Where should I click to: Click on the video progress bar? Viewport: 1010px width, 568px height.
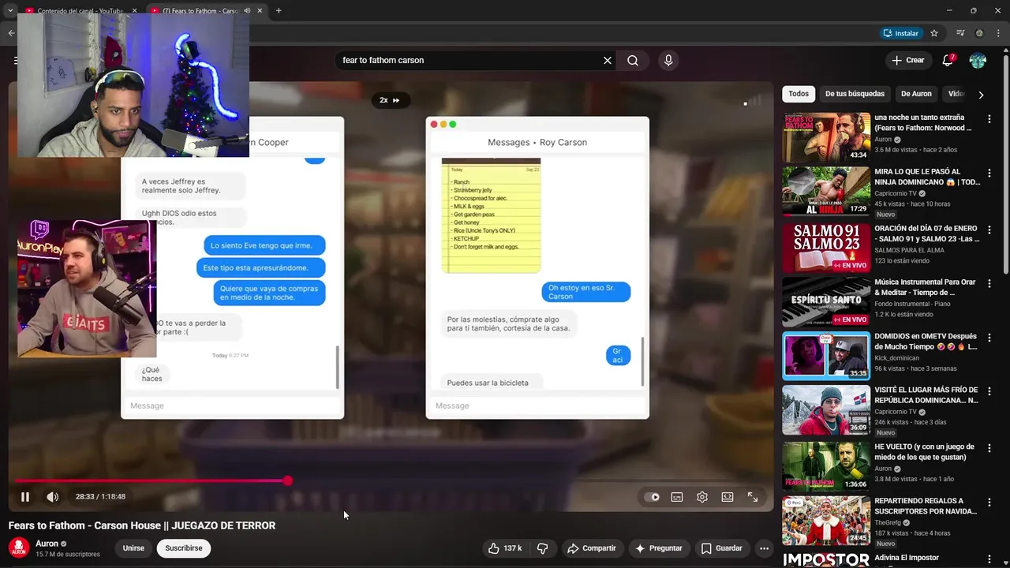click(x=391, y=480)
